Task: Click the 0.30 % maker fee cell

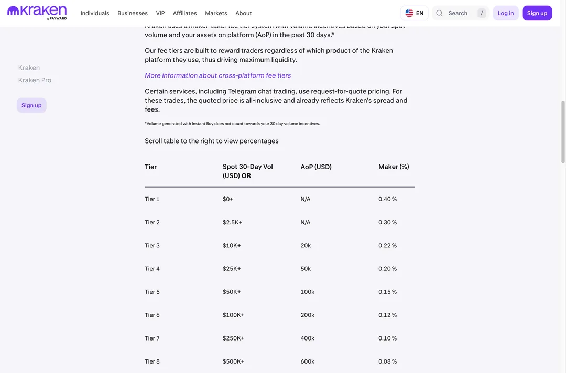Action: (x=387, y=222)
